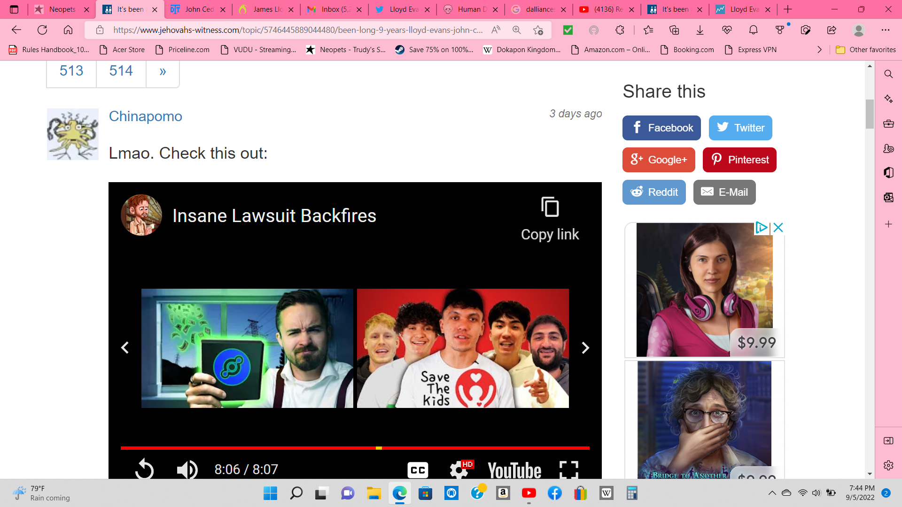Viewport: 902px width, 507px height.
Task: Go back in browser
Action: (16, 30)
